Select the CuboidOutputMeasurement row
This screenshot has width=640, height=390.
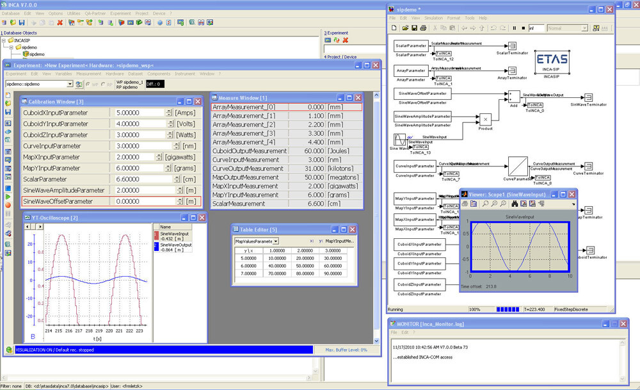(287, 151)
